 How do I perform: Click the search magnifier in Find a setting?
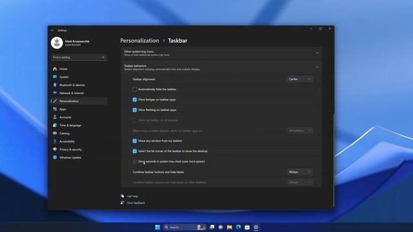[103, 57]
